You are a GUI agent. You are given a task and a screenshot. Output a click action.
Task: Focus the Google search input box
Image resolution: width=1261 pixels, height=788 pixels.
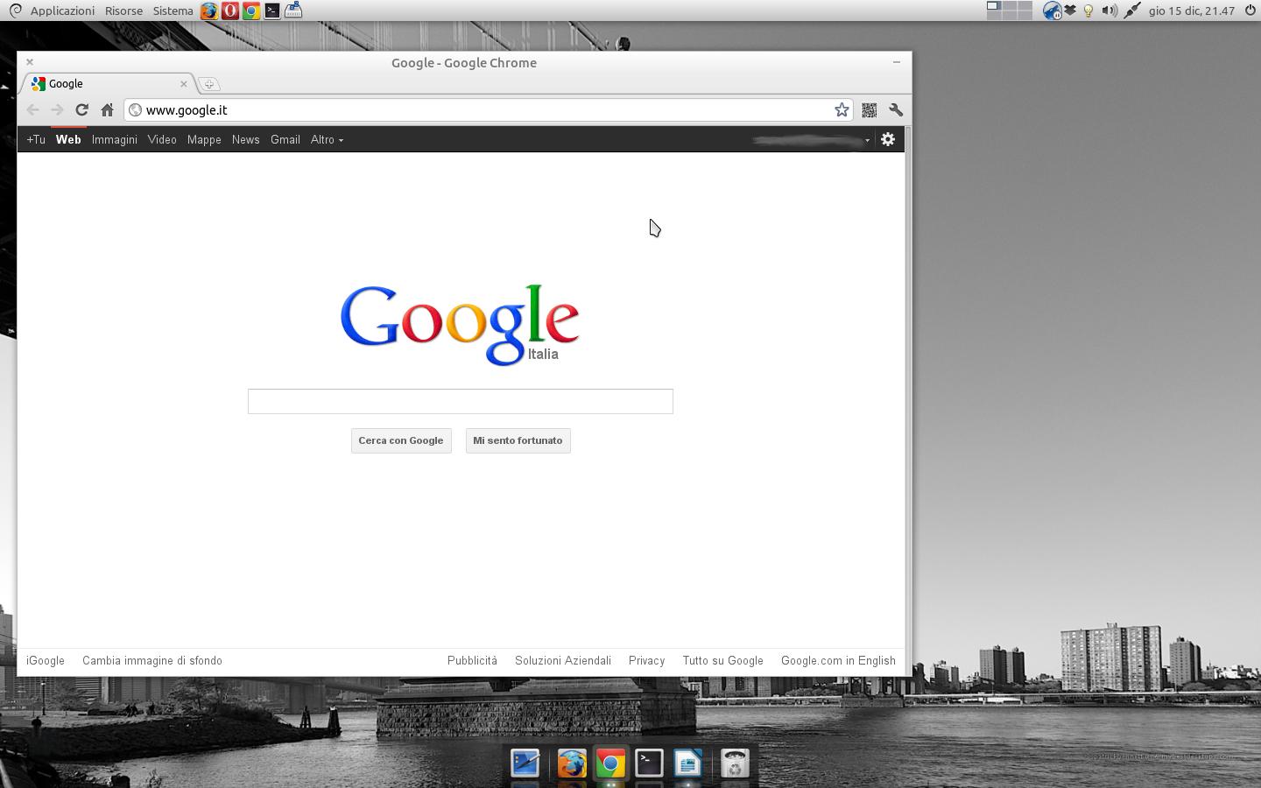pos(461,401)
